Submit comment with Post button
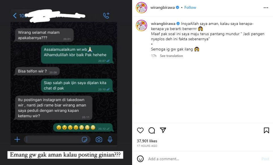273x165 pixels. pyautogui.click(x=265, y=159)
